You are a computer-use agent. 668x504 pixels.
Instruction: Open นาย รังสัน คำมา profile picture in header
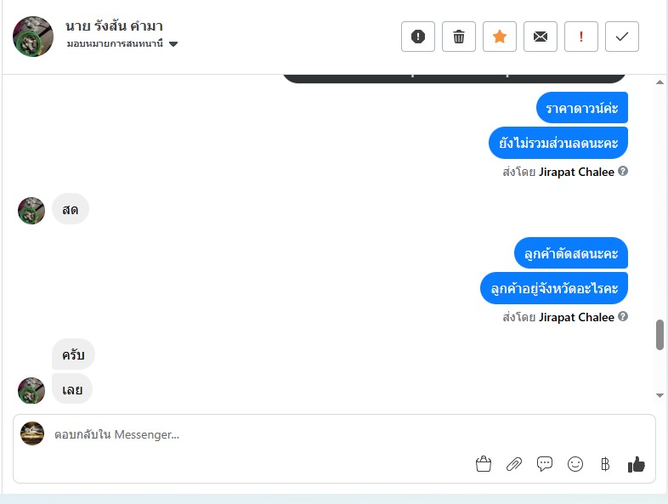33,37
